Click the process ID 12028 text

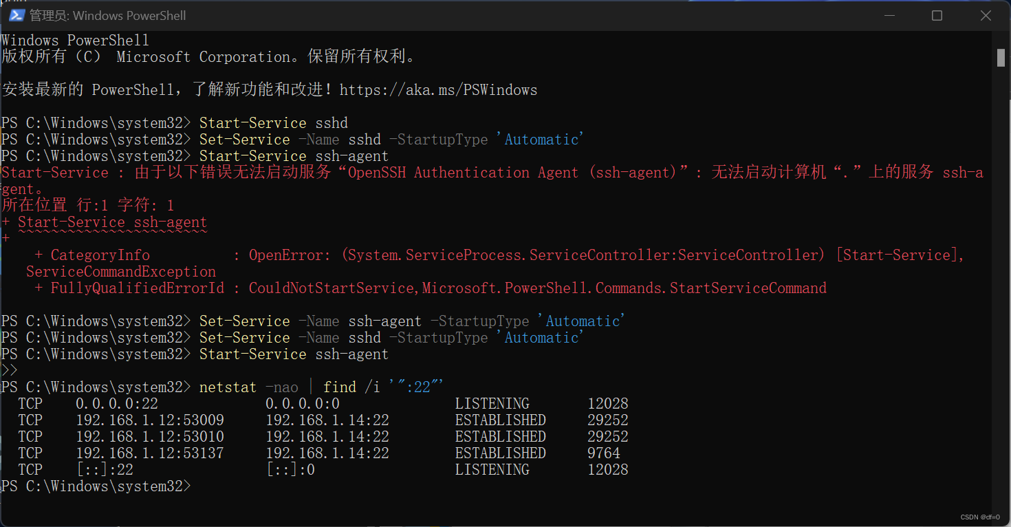(x=608, y=402)
